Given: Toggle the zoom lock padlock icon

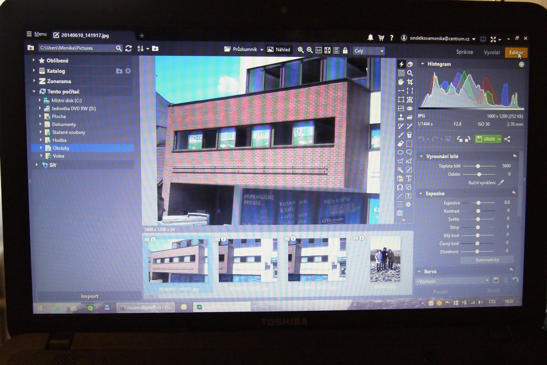Looking at the screenshot, I should [345, 50].
